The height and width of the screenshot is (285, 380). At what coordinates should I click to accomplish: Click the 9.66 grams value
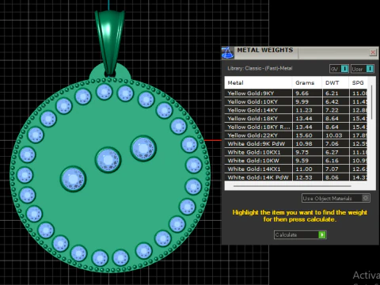(302, 93)
